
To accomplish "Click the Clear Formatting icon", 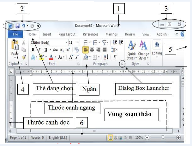I will tap(77, 50).
